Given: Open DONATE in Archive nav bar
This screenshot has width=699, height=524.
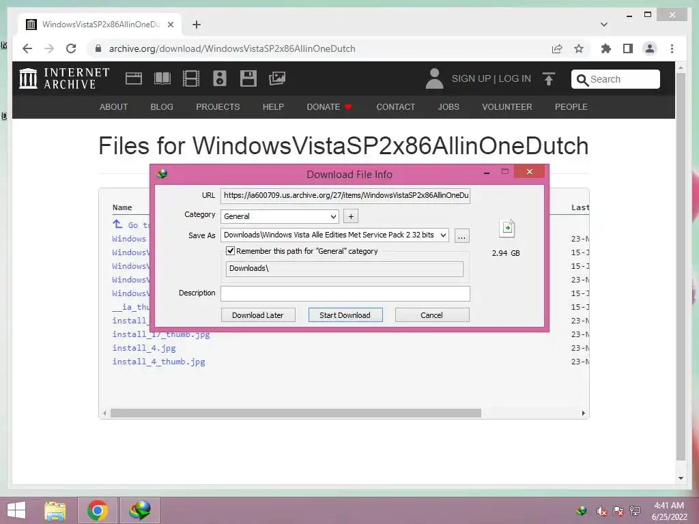Looking at the screenshot, I should coord(329,107).
